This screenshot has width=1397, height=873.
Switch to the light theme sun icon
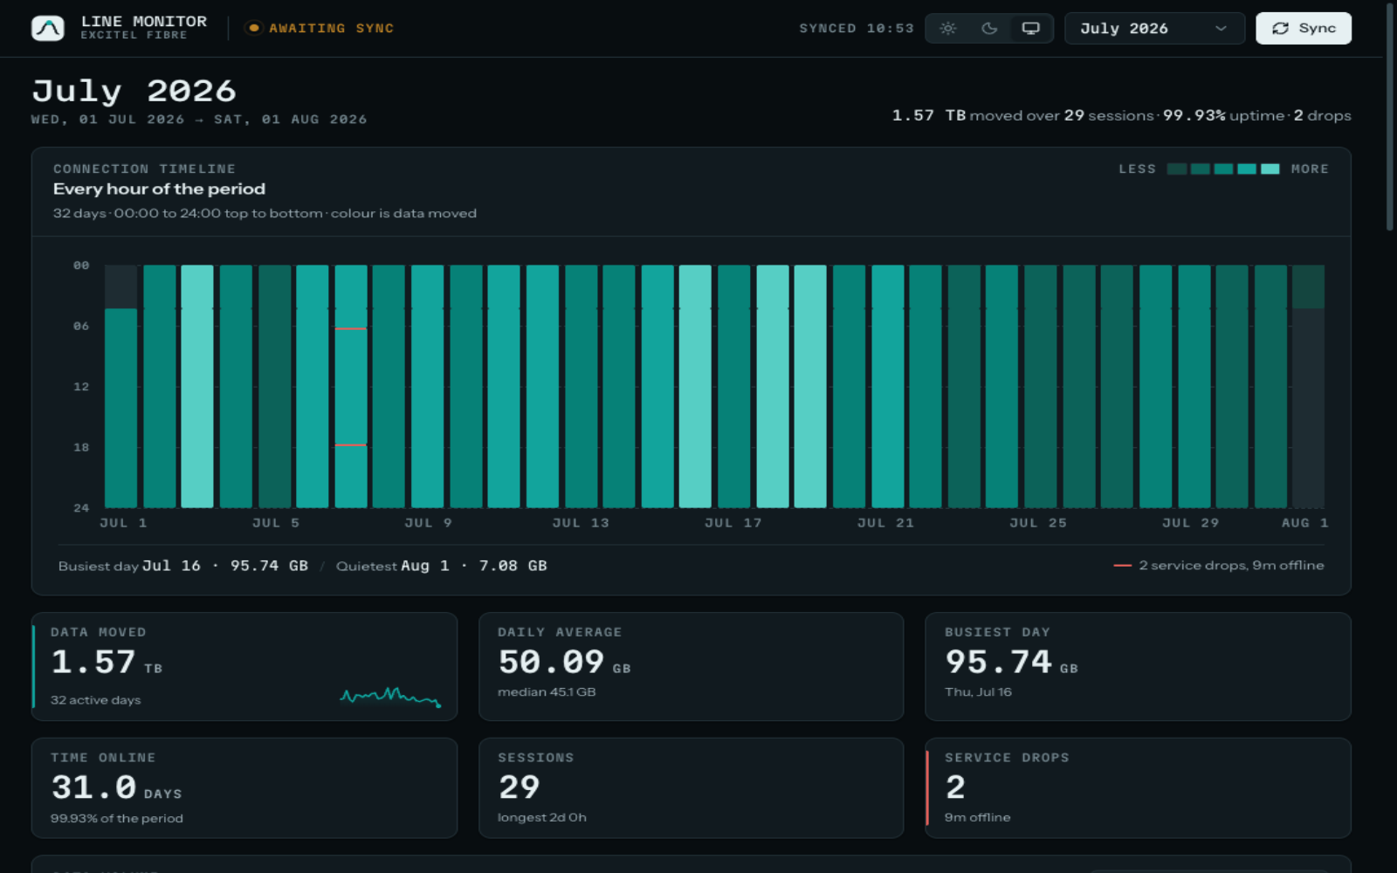947,28
